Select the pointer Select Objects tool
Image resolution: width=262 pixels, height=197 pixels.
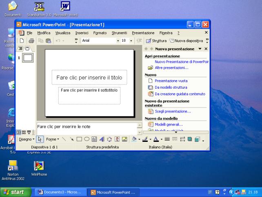[x=40, y=139]
